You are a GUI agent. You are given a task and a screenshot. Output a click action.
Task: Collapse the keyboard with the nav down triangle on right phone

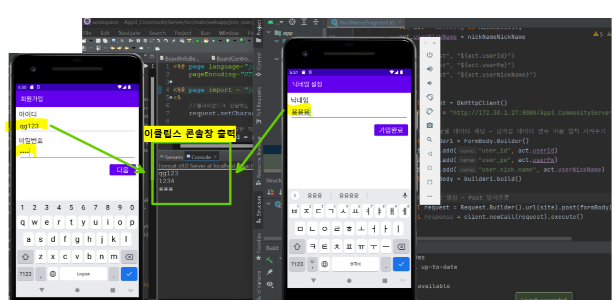pos(313,281)
